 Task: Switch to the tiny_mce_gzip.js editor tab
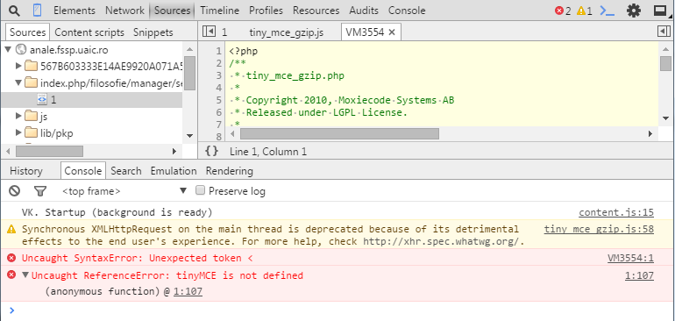(x=287, y=32)
